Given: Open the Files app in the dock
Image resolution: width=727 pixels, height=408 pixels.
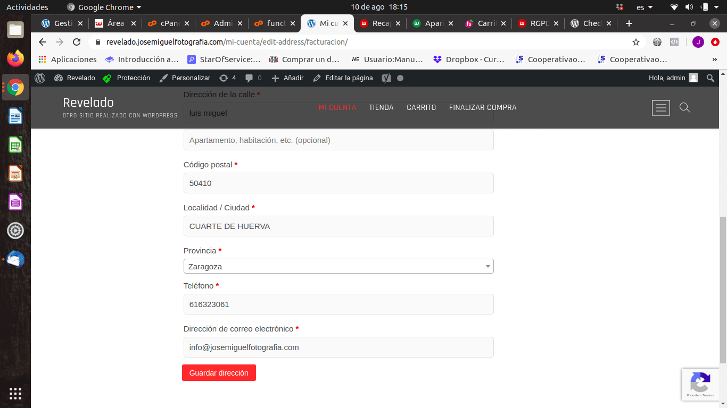Looking at the screenshot, I should (x=15, y=30).
